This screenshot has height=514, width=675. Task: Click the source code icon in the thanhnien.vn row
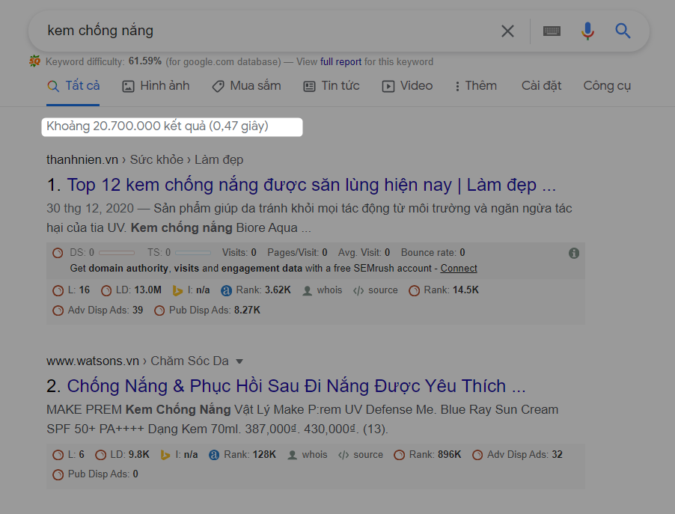[358, 290]
